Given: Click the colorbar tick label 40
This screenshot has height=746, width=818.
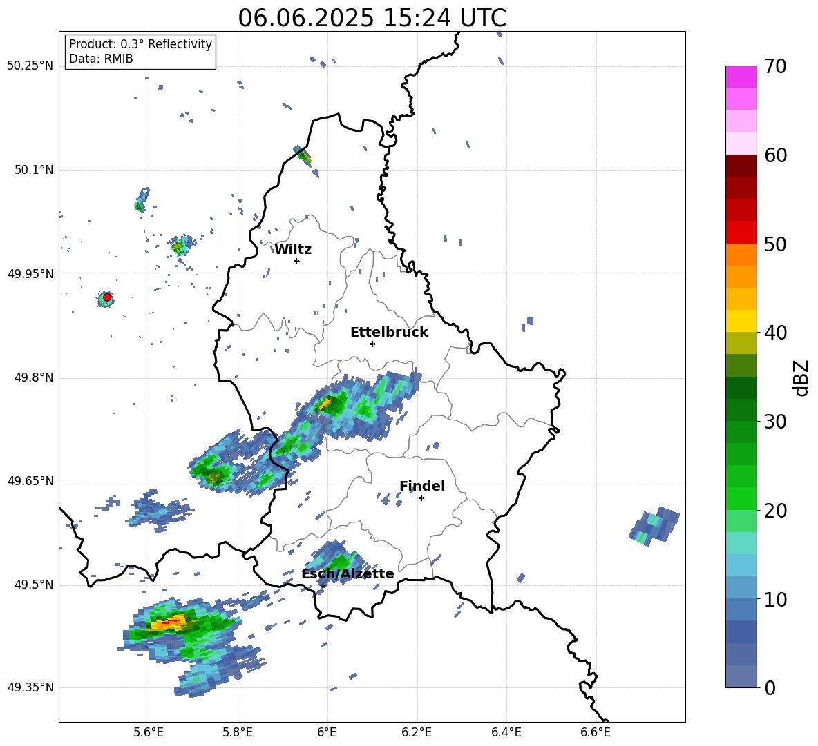Looking at the screenshot, I should [776, 333].
